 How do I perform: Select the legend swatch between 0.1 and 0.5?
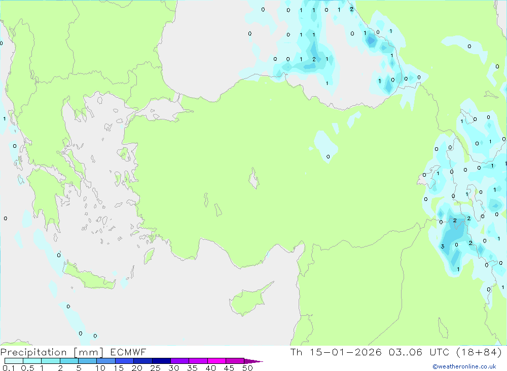tap(14, 361)
